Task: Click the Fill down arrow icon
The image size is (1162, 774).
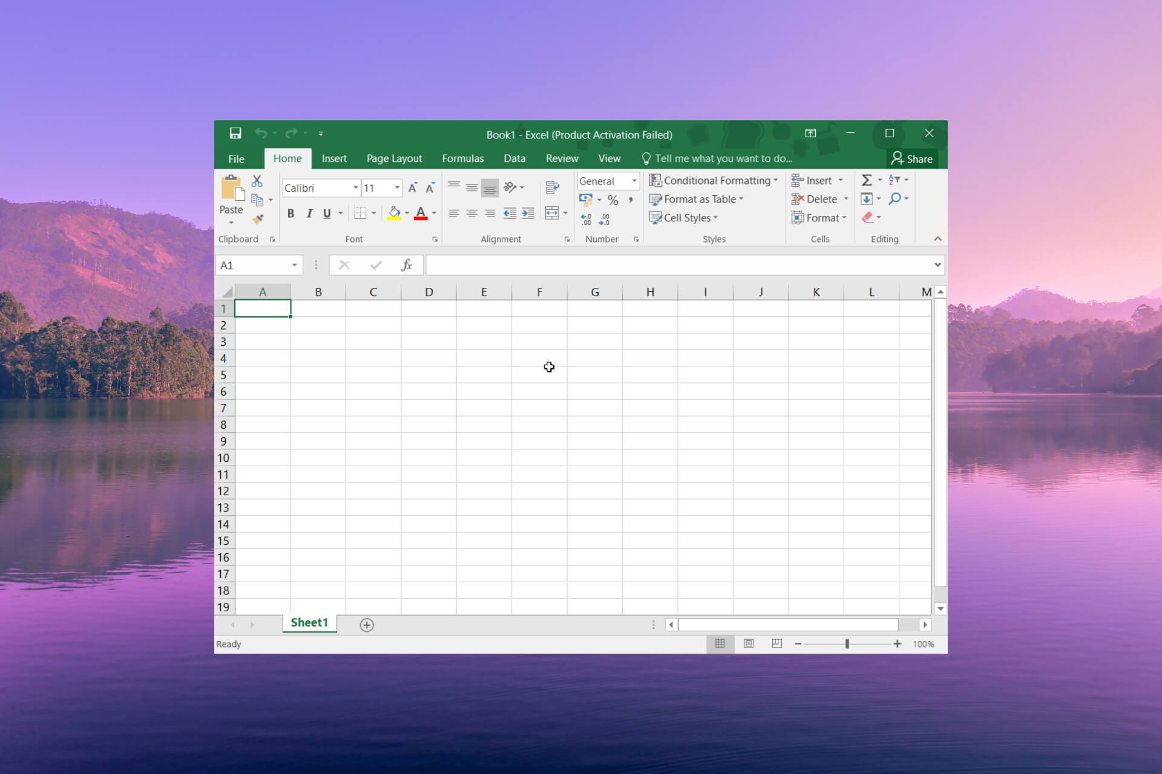Action: [867, 199]
